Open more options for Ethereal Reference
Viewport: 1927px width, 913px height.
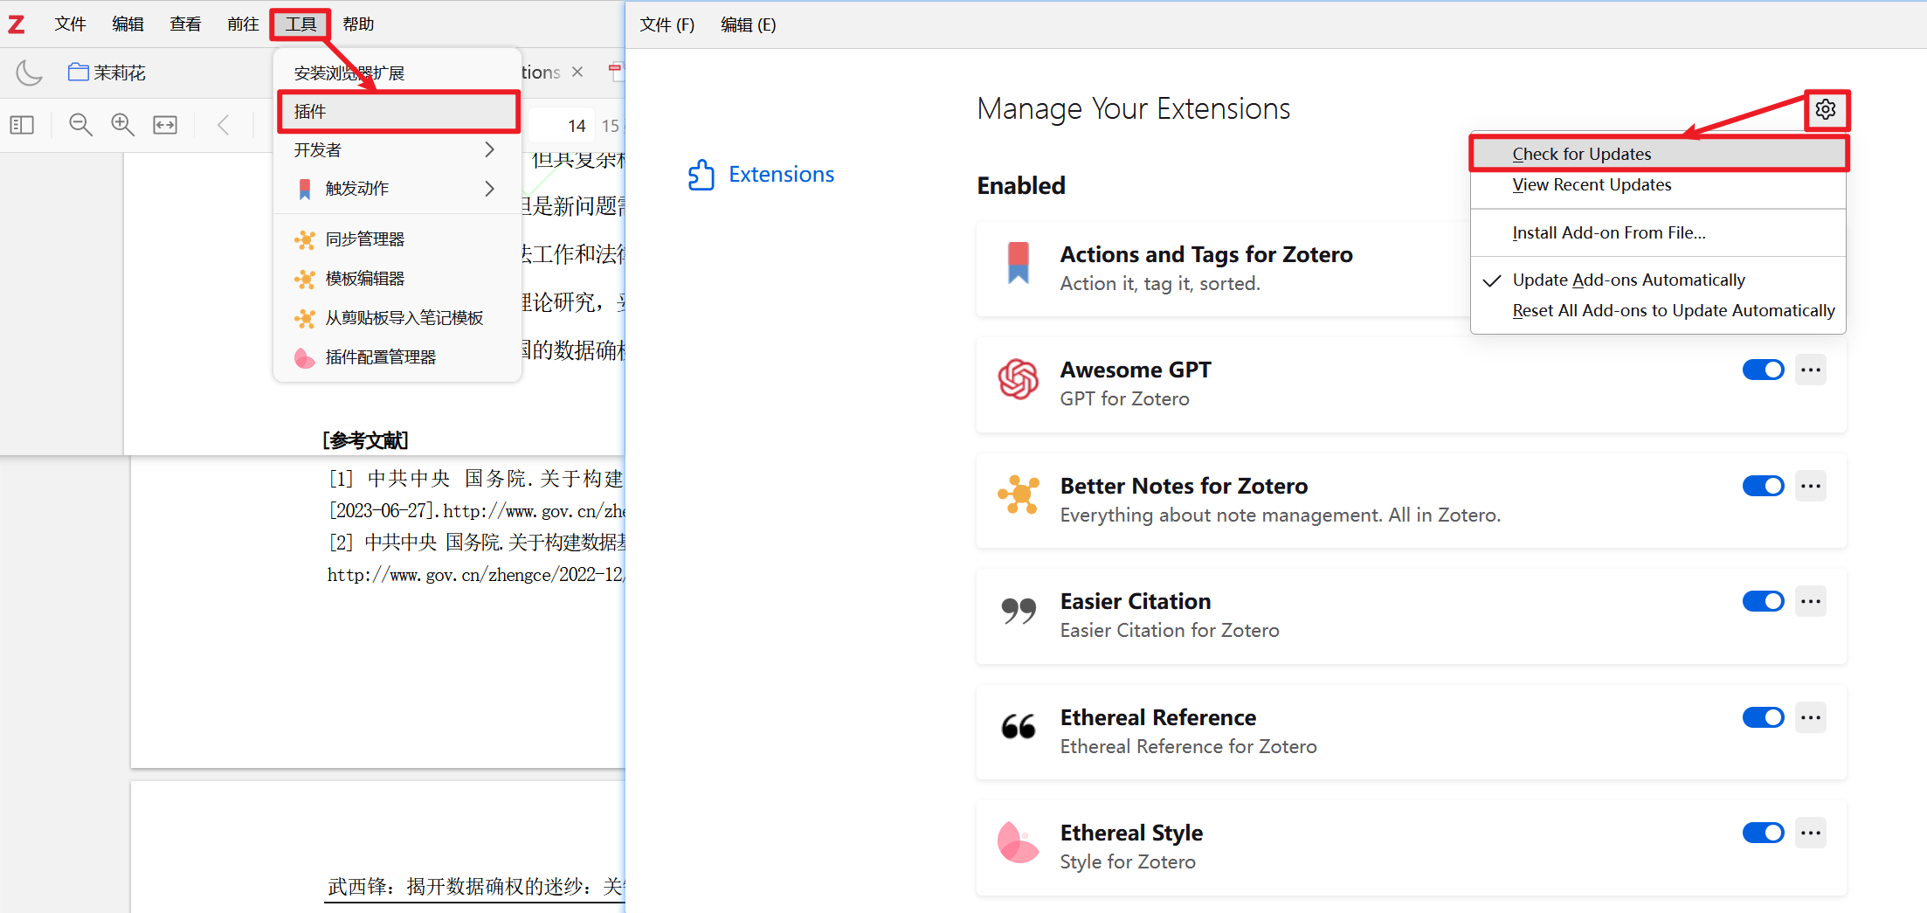tap(1811, 717)
